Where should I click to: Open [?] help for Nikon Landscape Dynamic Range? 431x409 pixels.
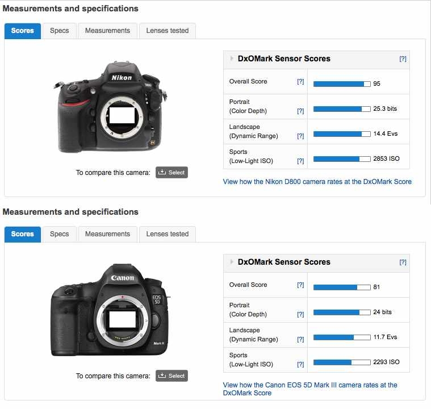coord(300,136)
